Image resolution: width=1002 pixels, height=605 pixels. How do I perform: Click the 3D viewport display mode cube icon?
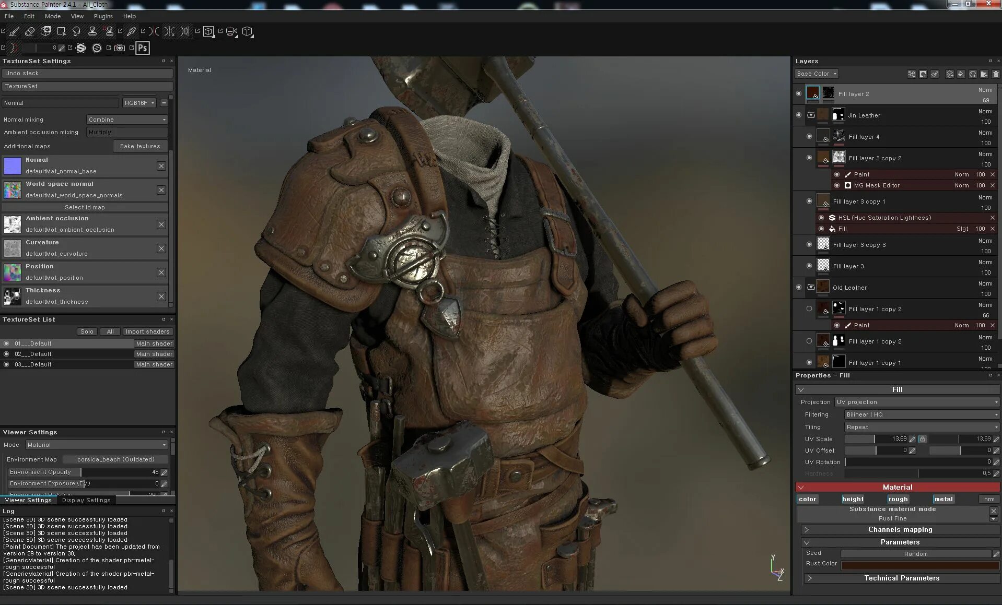[208, 31]
